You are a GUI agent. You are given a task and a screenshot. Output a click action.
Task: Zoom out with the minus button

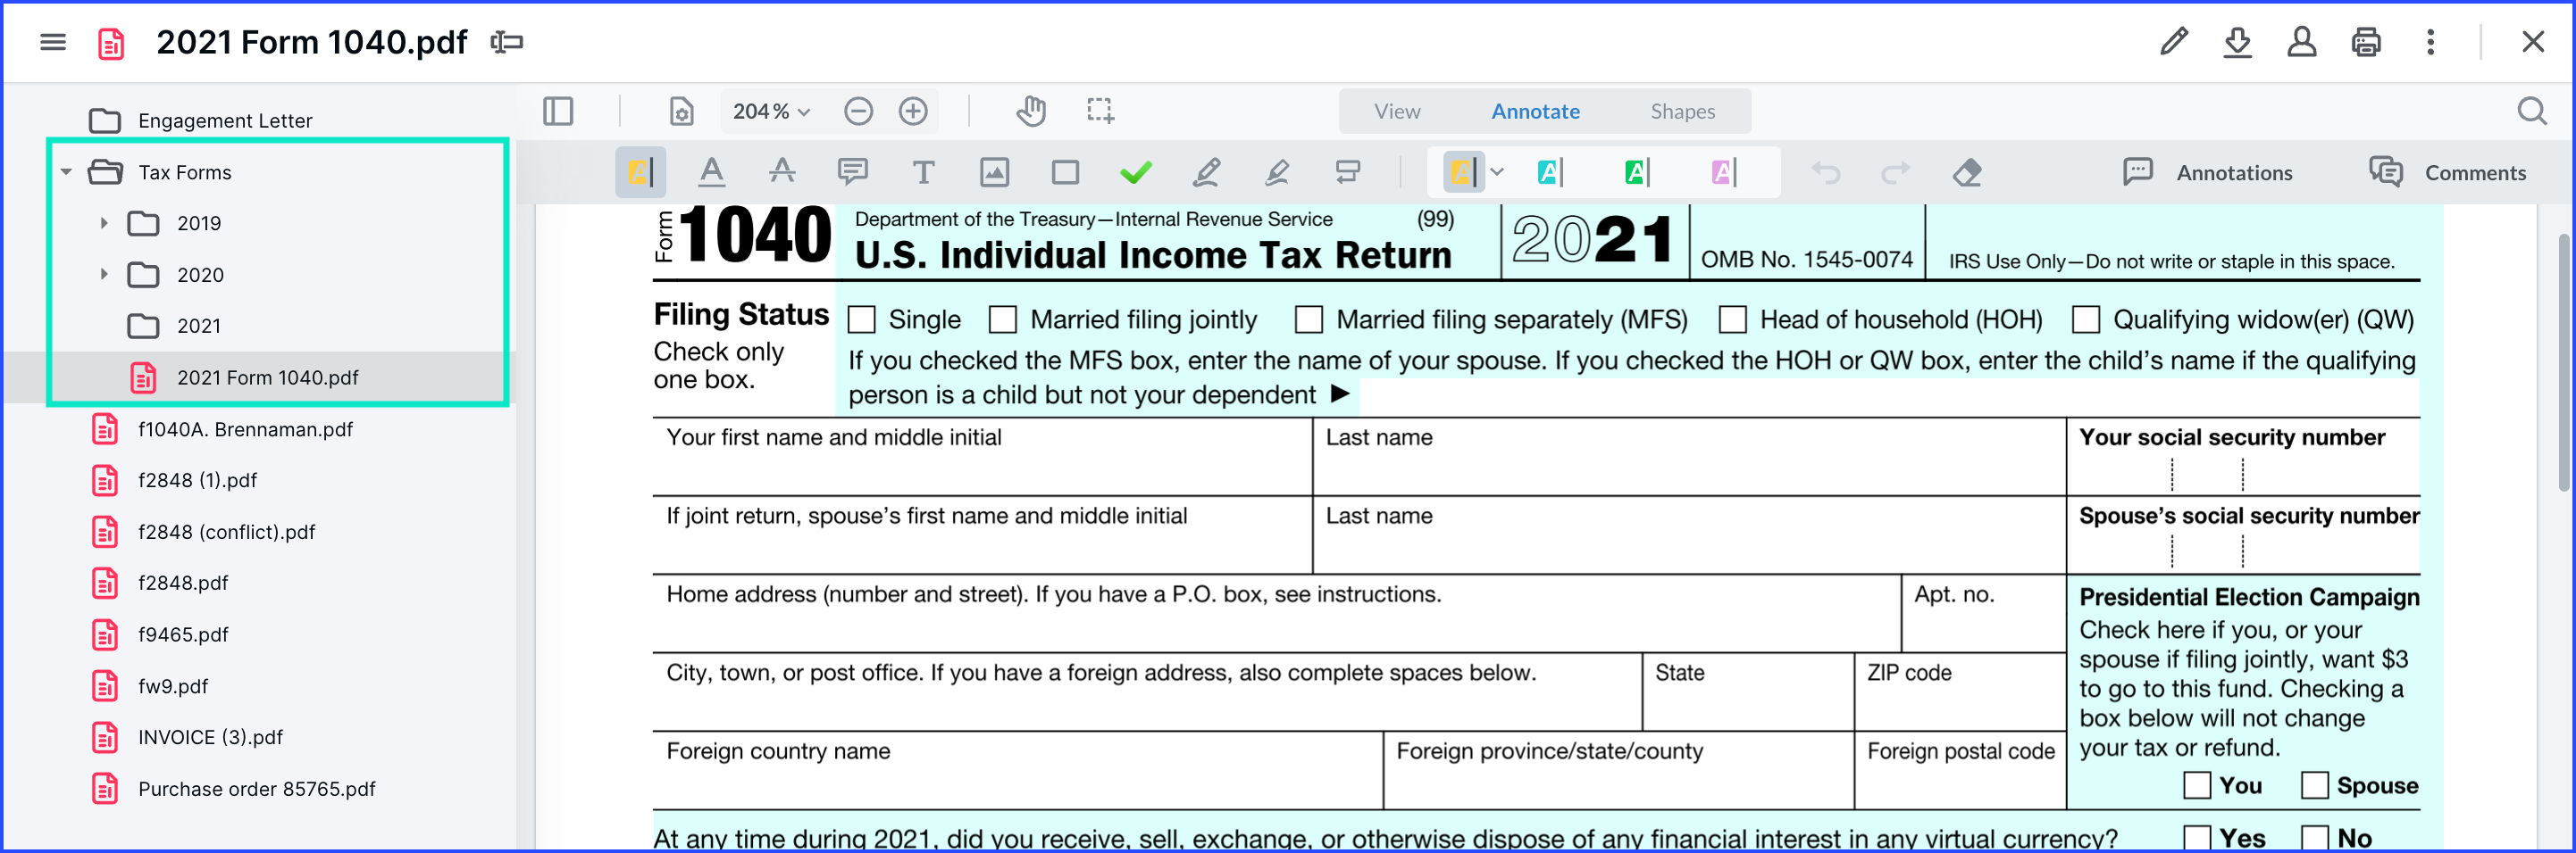coord(858,111)
